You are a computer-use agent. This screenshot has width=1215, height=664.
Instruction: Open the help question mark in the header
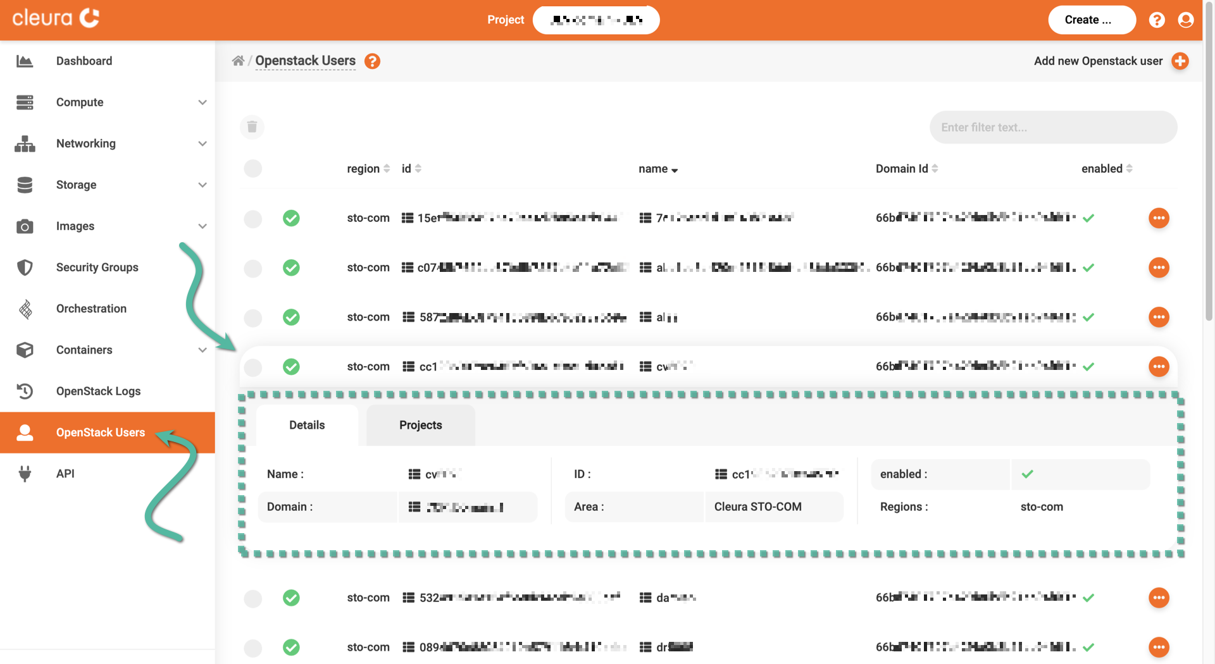(x=1157, y=20)
